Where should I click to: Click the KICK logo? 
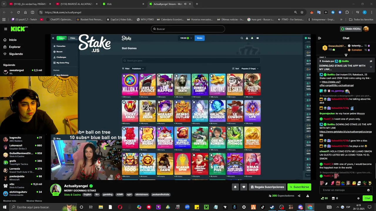[x=19, y=29]
